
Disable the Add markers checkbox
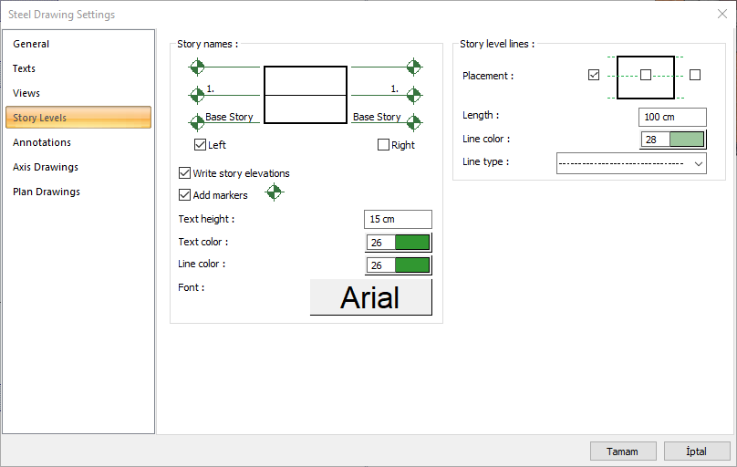pyautogui.click(x=185, y=195)
